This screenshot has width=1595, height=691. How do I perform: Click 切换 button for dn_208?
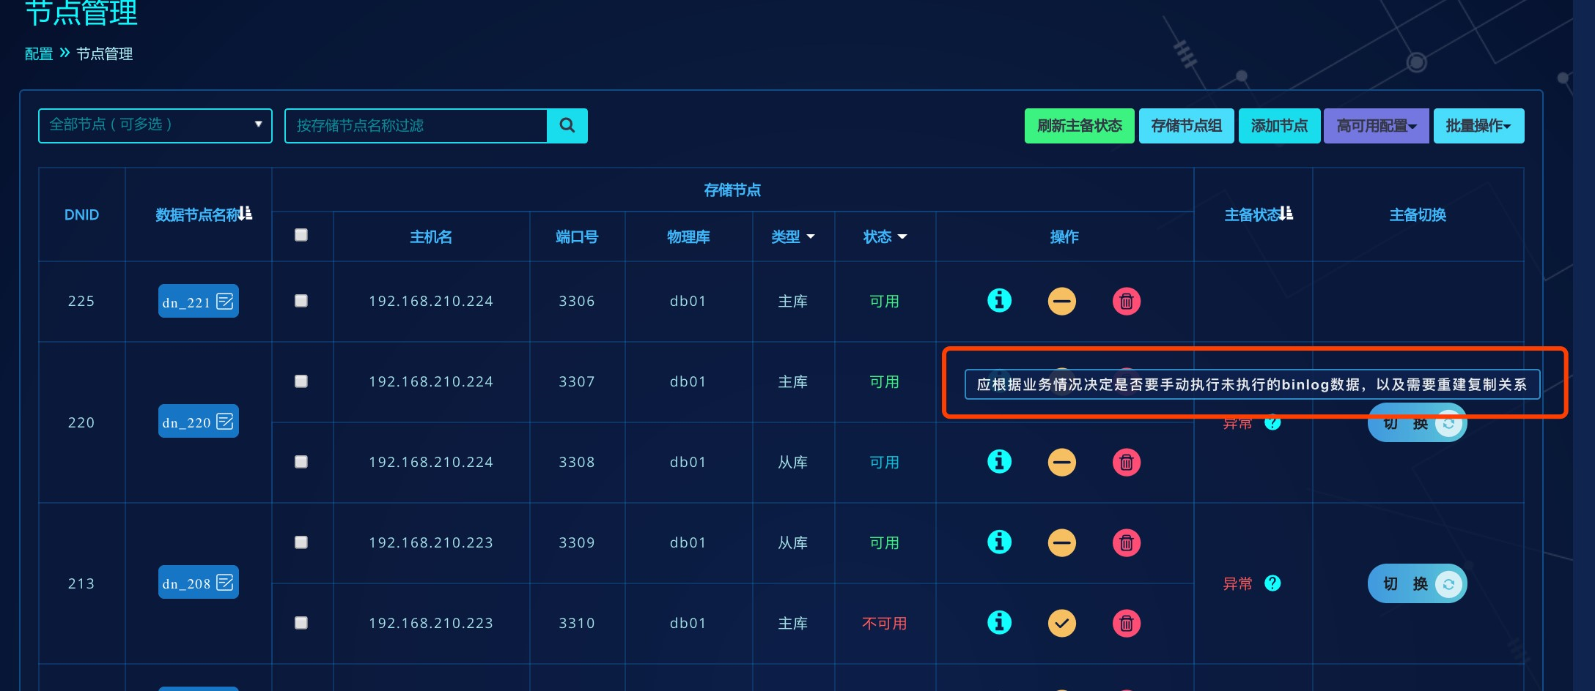1417,583
